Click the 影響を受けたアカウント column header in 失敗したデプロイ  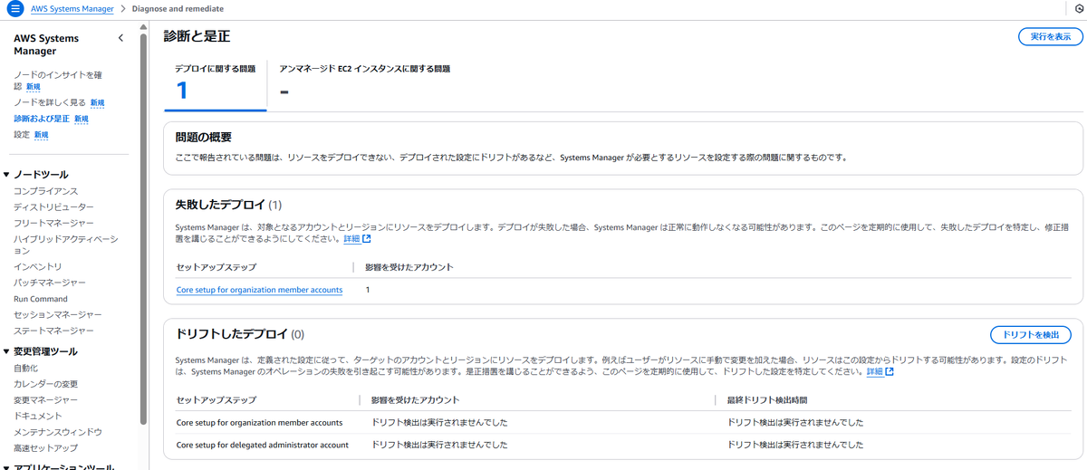(409, 267)
